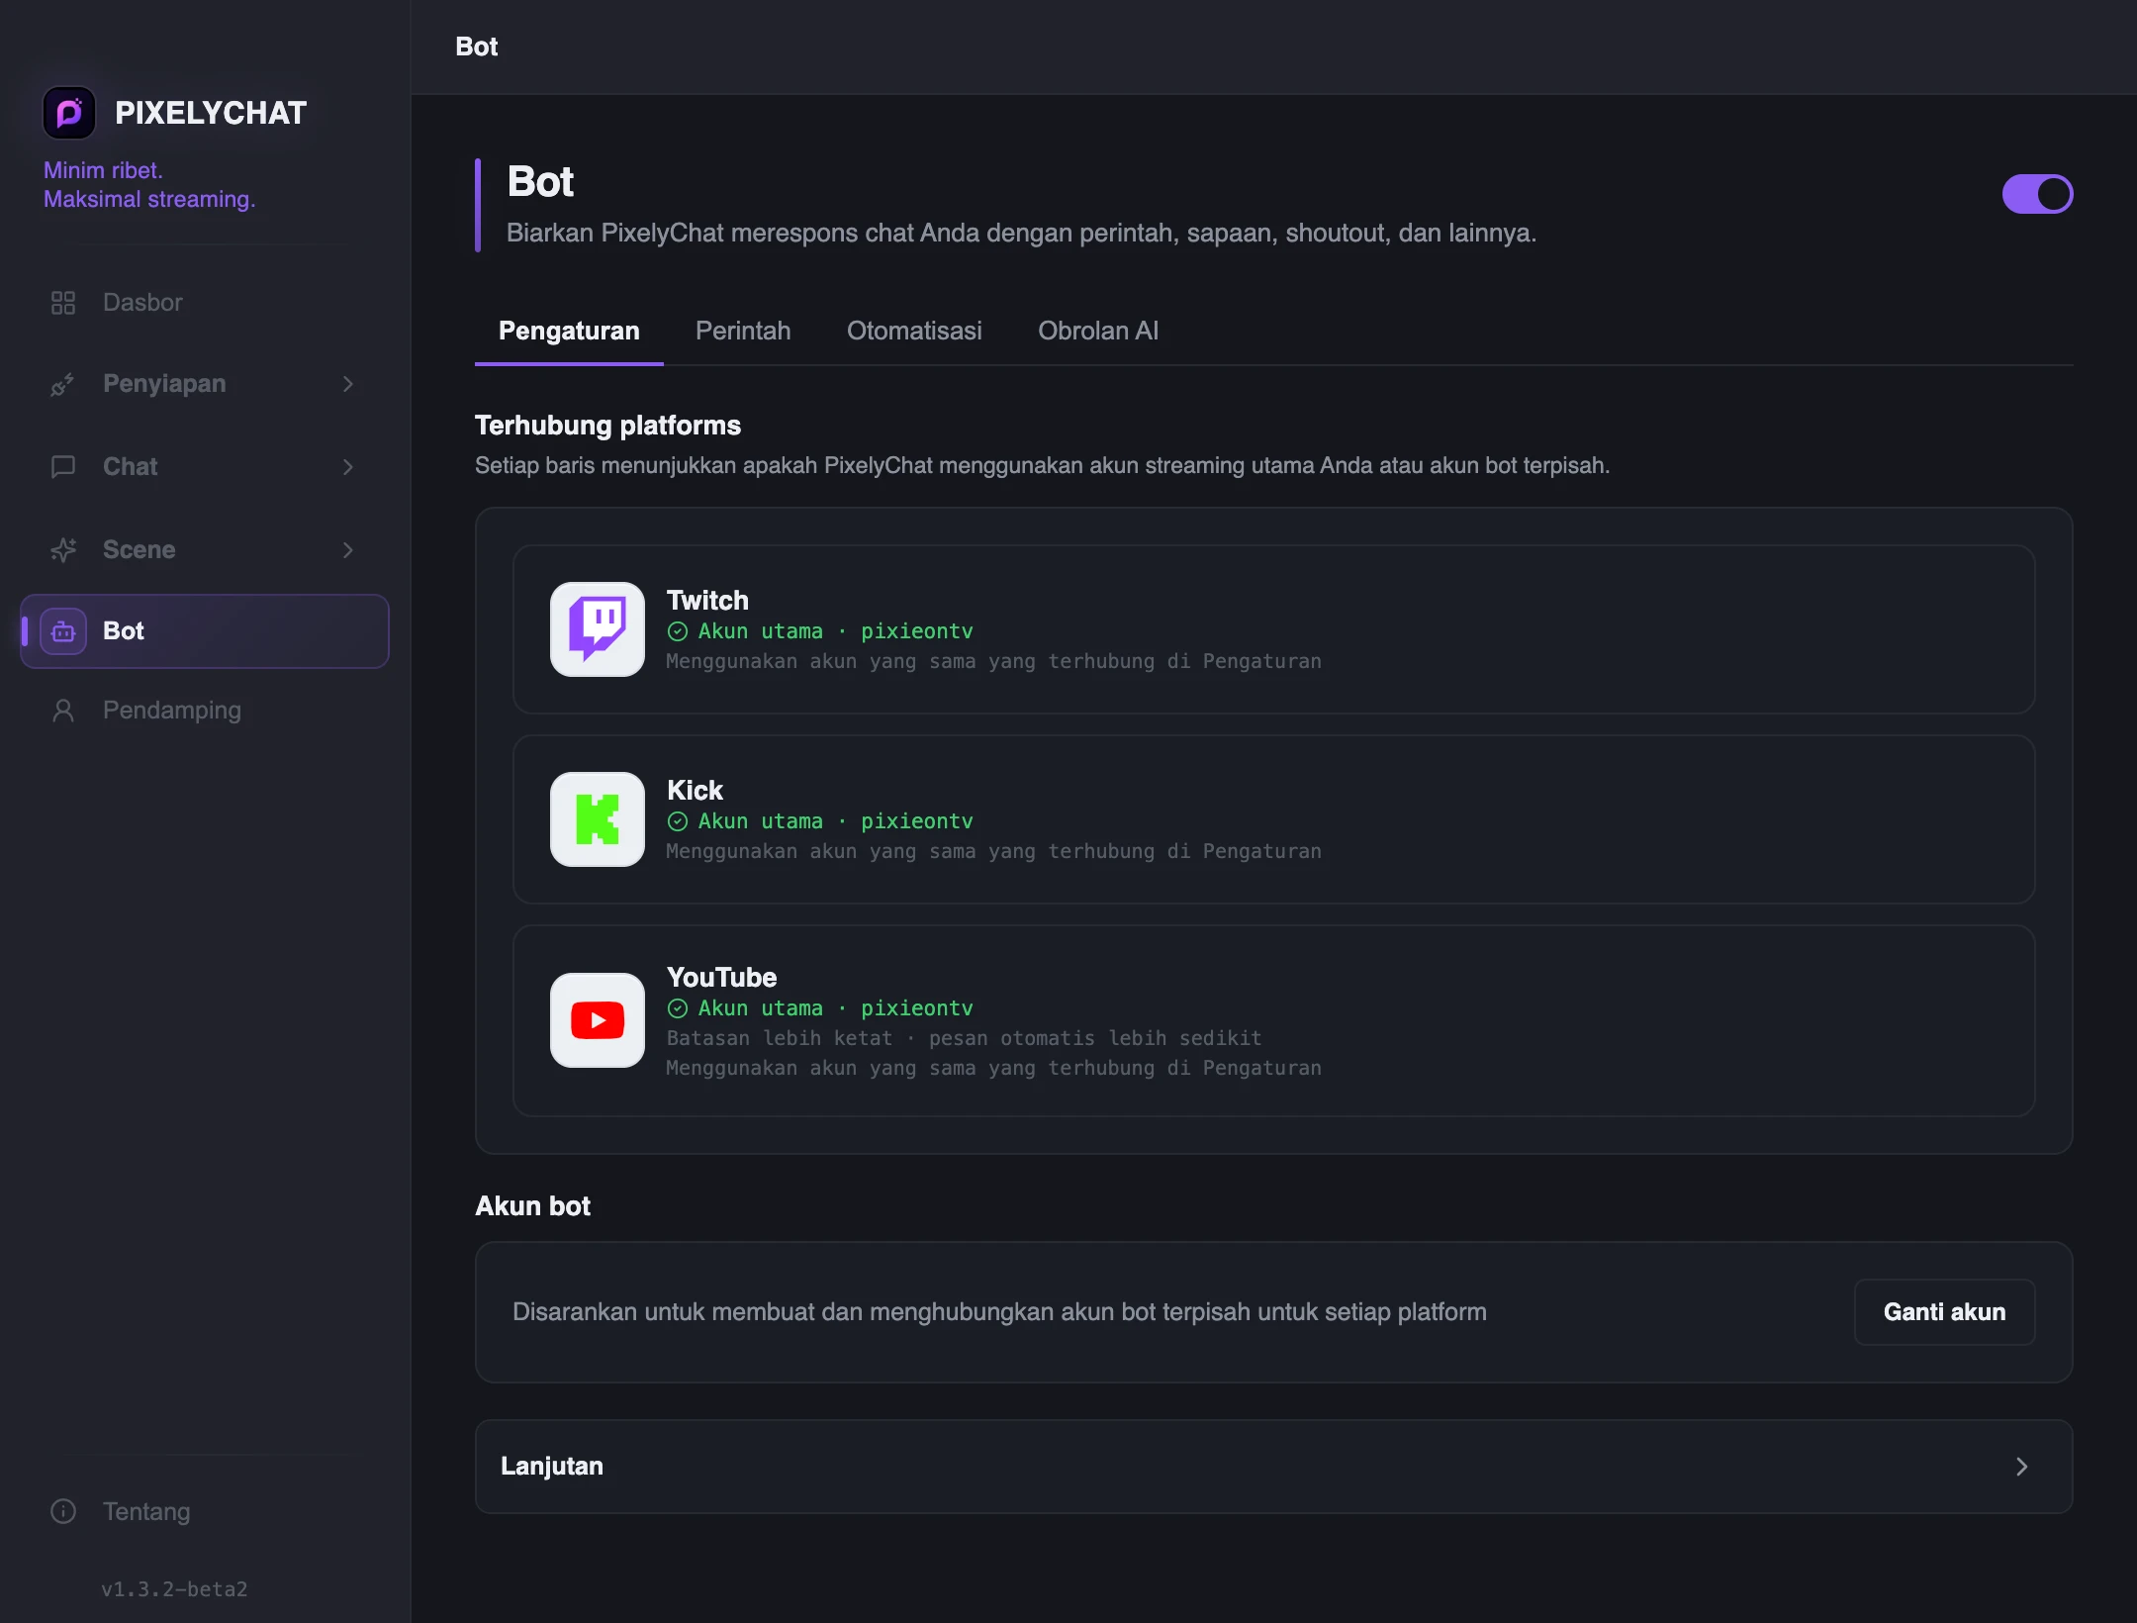Click the Kick platform name
The height and width of the screenshot is (1623, 2137).
coord(695,791)
